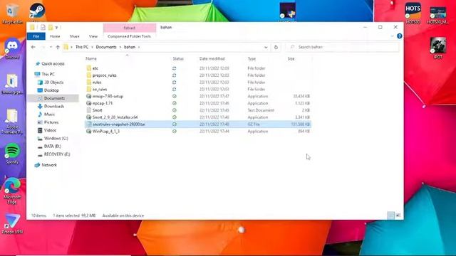
Task: Select the Microsoft Edge desktop shortcut
Action: pos(12,191)
